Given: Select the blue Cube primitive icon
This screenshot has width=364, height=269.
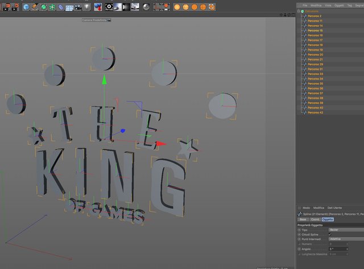Looking at the screenshot, I should pos(26,7).
